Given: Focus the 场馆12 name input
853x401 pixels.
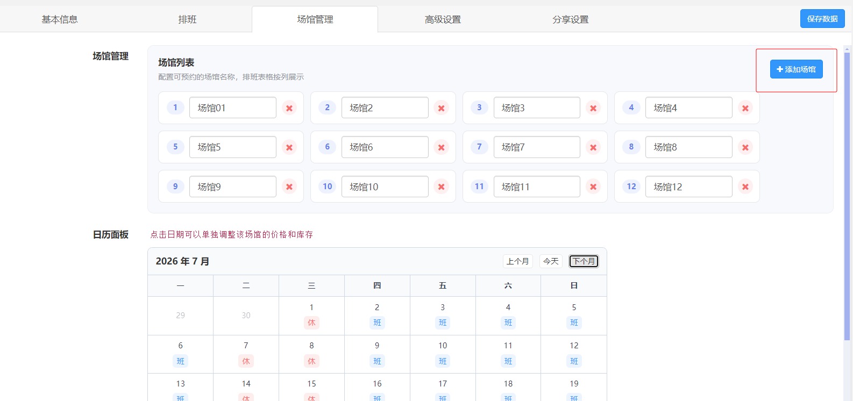Looking at the screenshot, I should (x=689, y=187).
